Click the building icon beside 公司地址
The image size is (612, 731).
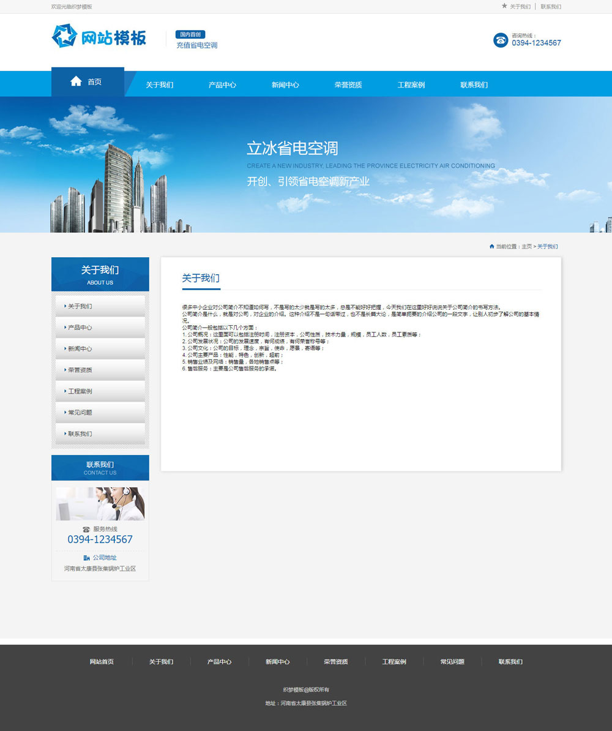(x=86, y=558)
